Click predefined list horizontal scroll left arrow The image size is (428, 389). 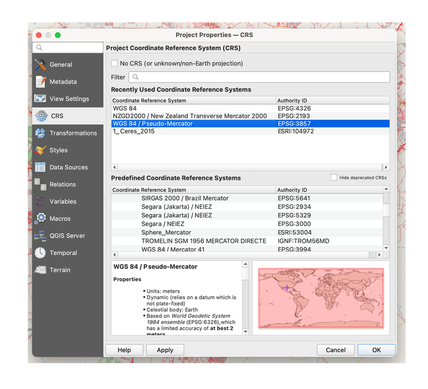(115, 255)
